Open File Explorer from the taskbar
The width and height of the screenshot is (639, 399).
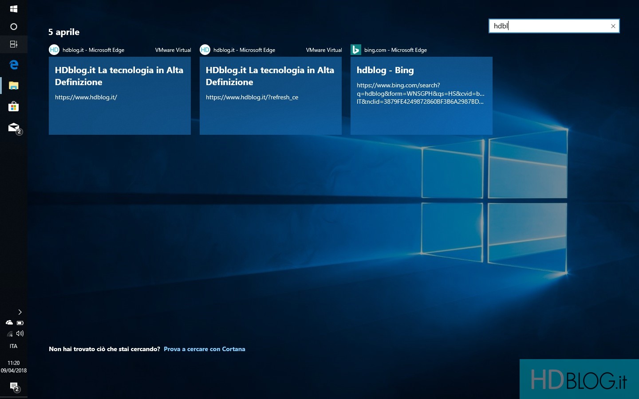tap(13, 86)
